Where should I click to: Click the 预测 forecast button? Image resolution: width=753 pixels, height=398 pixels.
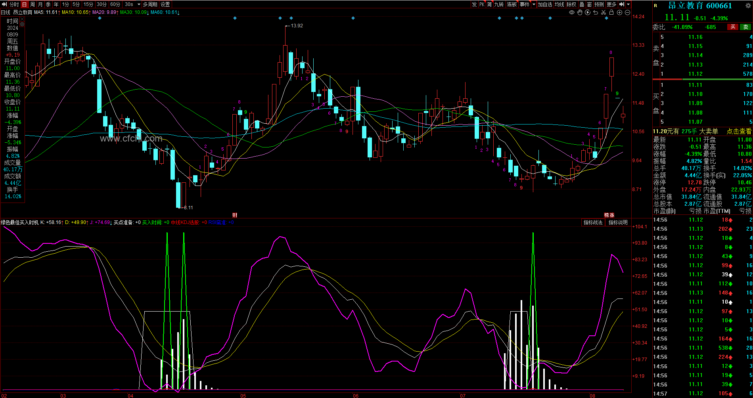pyautogui.click(x=599, y=4)
